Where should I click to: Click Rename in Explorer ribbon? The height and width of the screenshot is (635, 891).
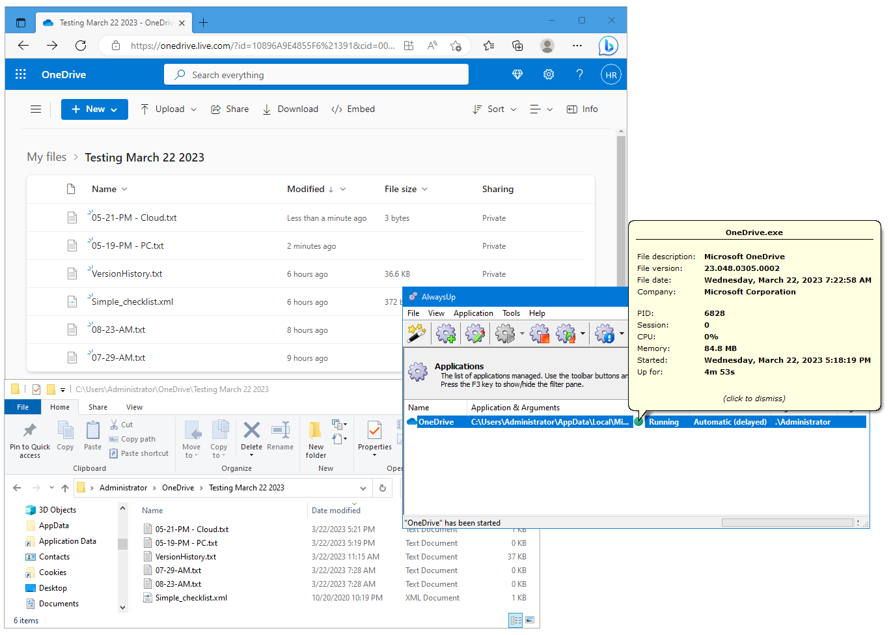[280, 436]
